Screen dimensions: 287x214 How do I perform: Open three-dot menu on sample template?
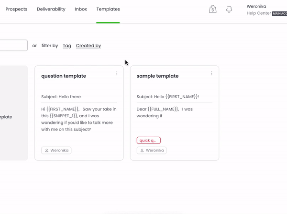212,73
